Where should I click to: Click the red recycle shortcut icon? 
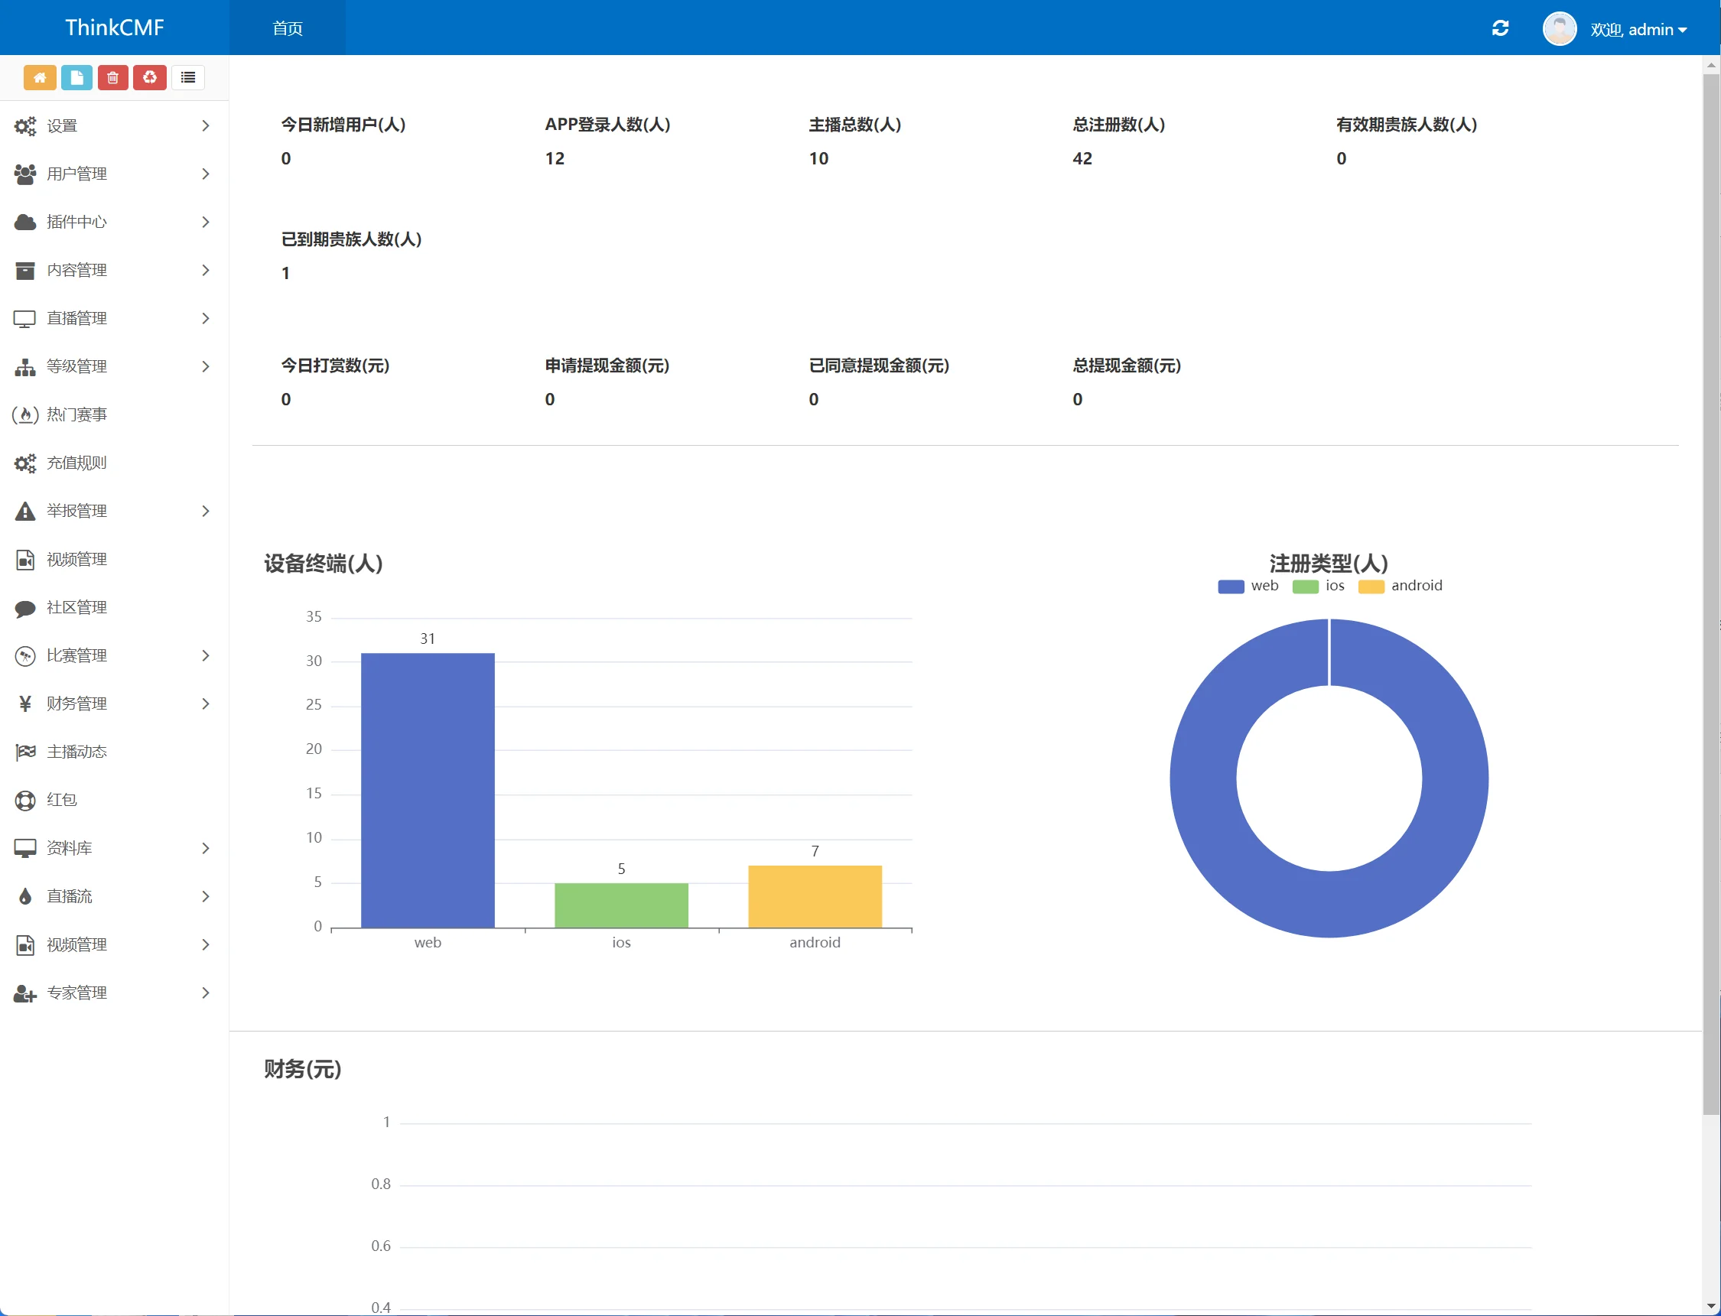(x=150, y=77)
